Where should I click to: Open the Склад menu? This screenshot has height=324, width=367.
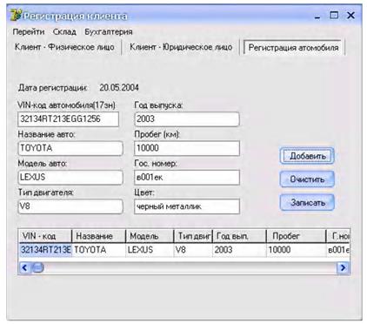point(64,31)
